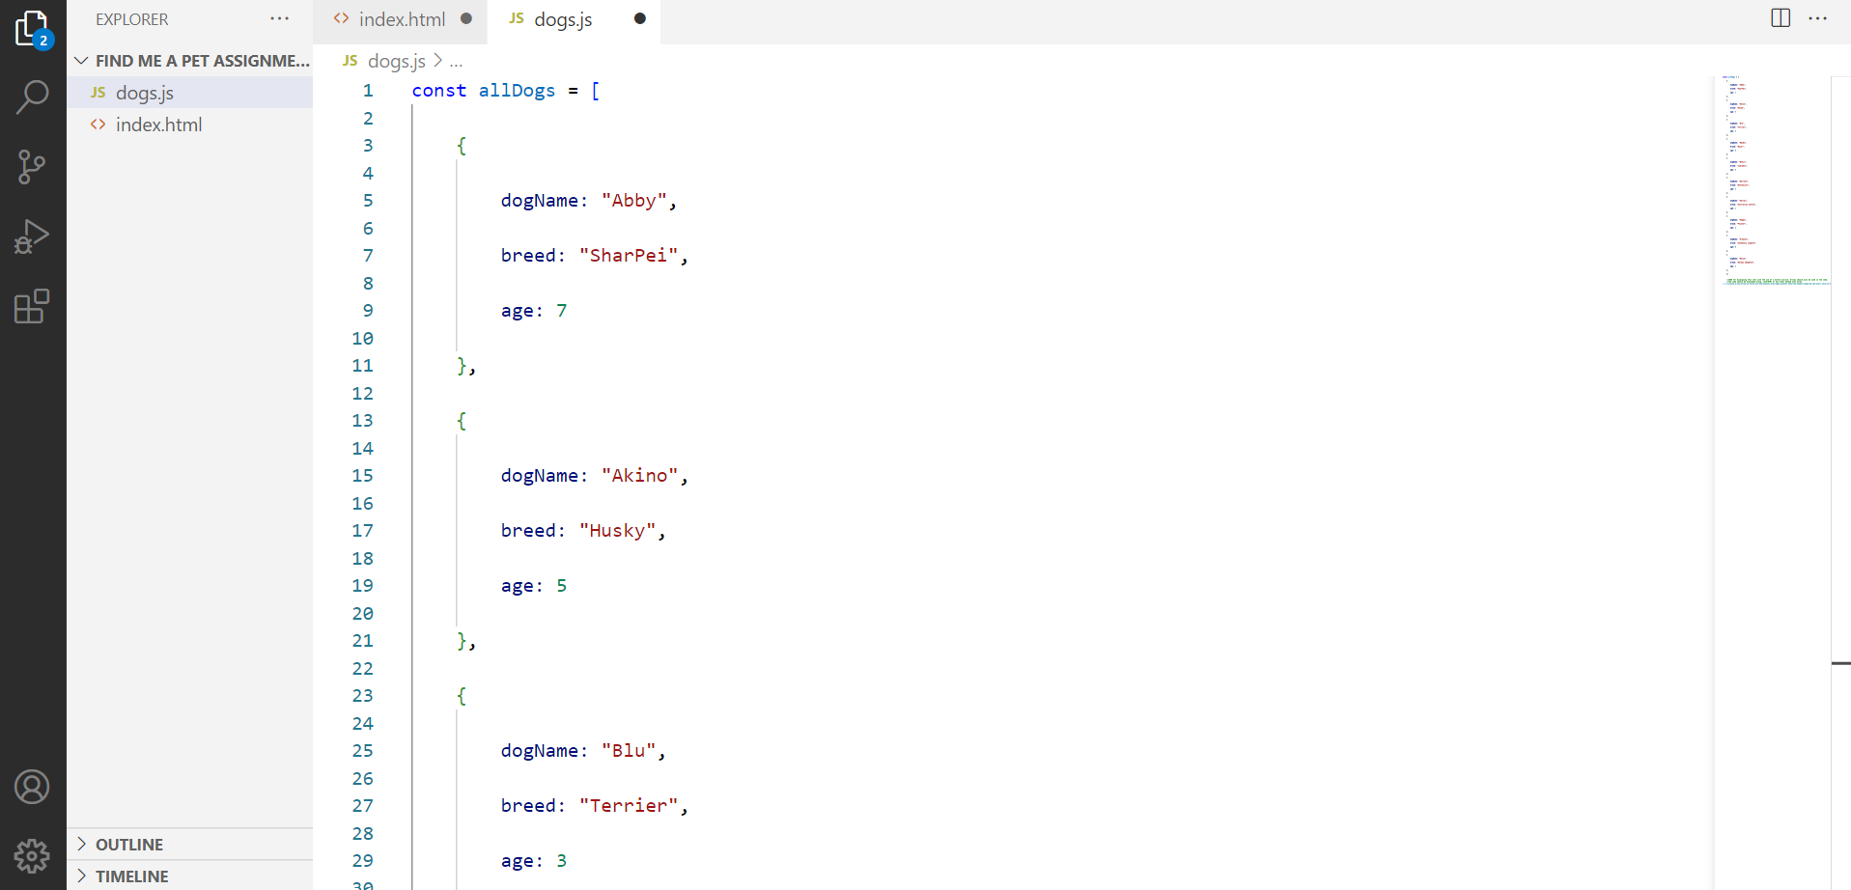
Task: Select dogs.js in the file tree
Action: pos(190,93)
